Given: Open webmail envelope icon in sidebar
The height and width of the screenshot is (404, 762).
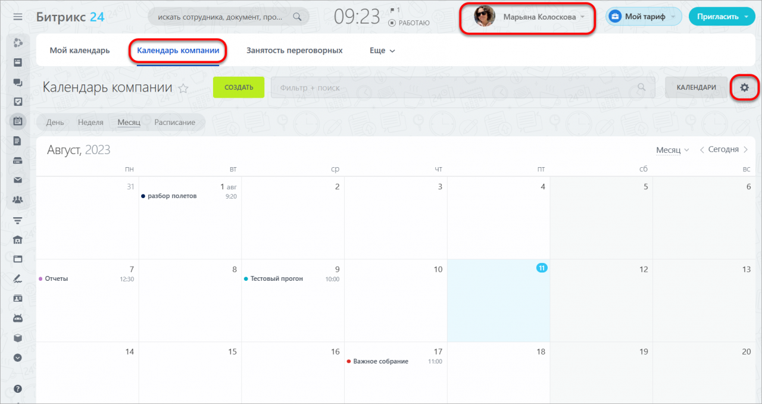Looking at the screenshot, I should 18,180.
